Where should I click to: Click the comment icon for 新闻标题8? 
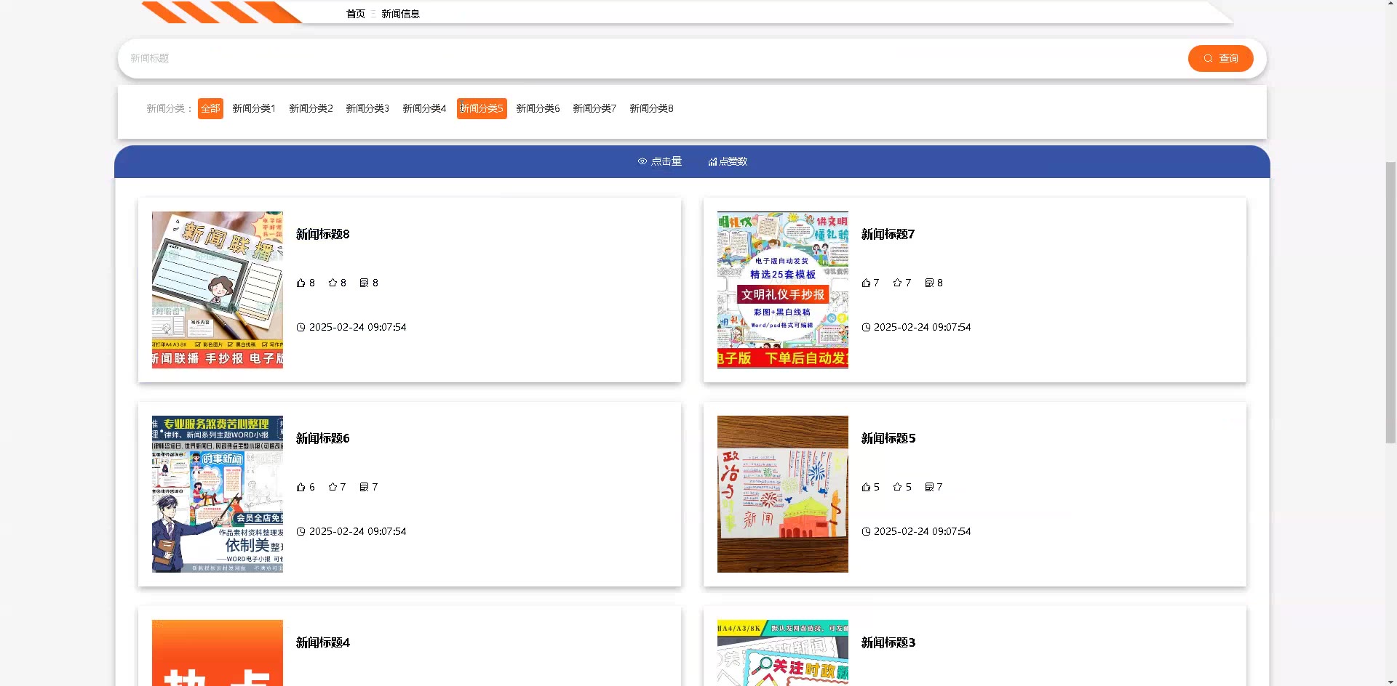point(364,283)
